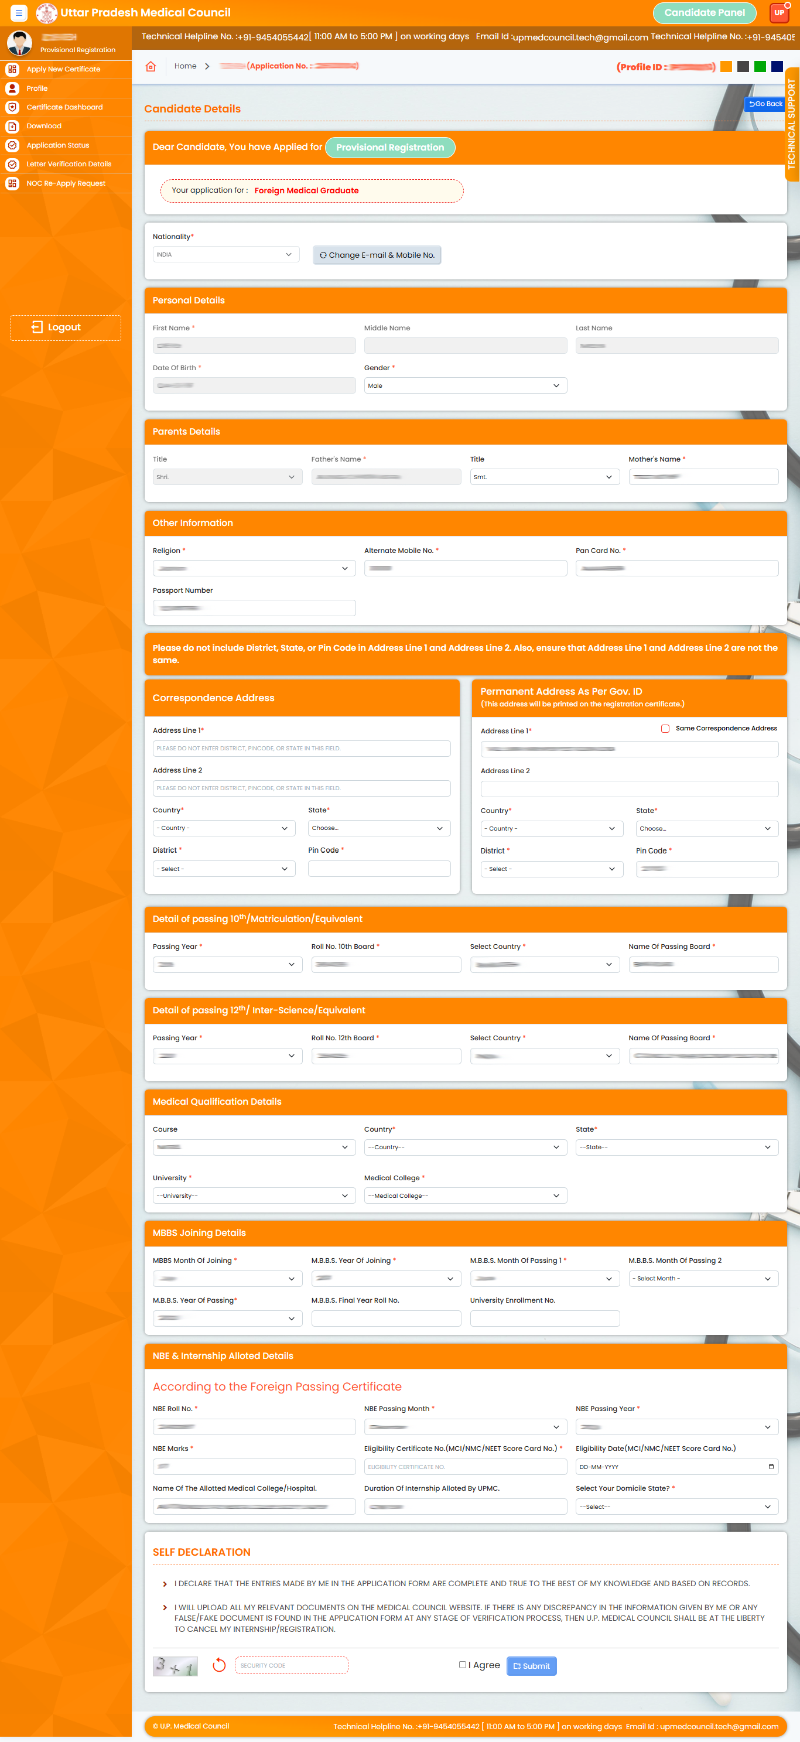
Task: Check the Same Correspondence Address box
Action: click(x=665, y=728)
